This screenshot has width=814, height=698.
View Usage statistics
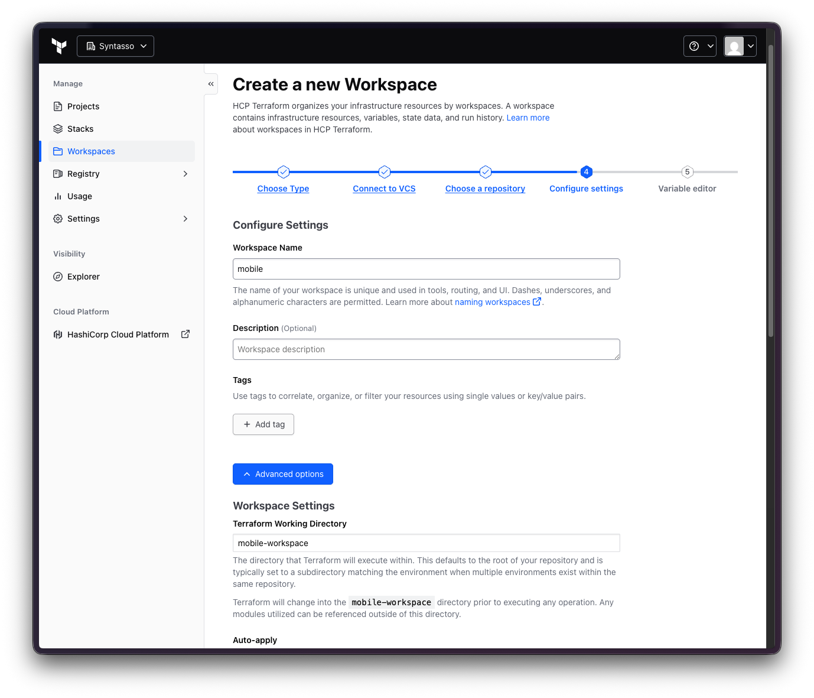(x=79, y=196)
